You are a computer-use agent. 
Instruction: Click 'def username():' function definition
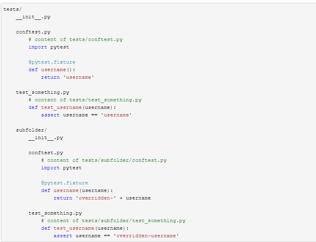click(x=52, y=70)
